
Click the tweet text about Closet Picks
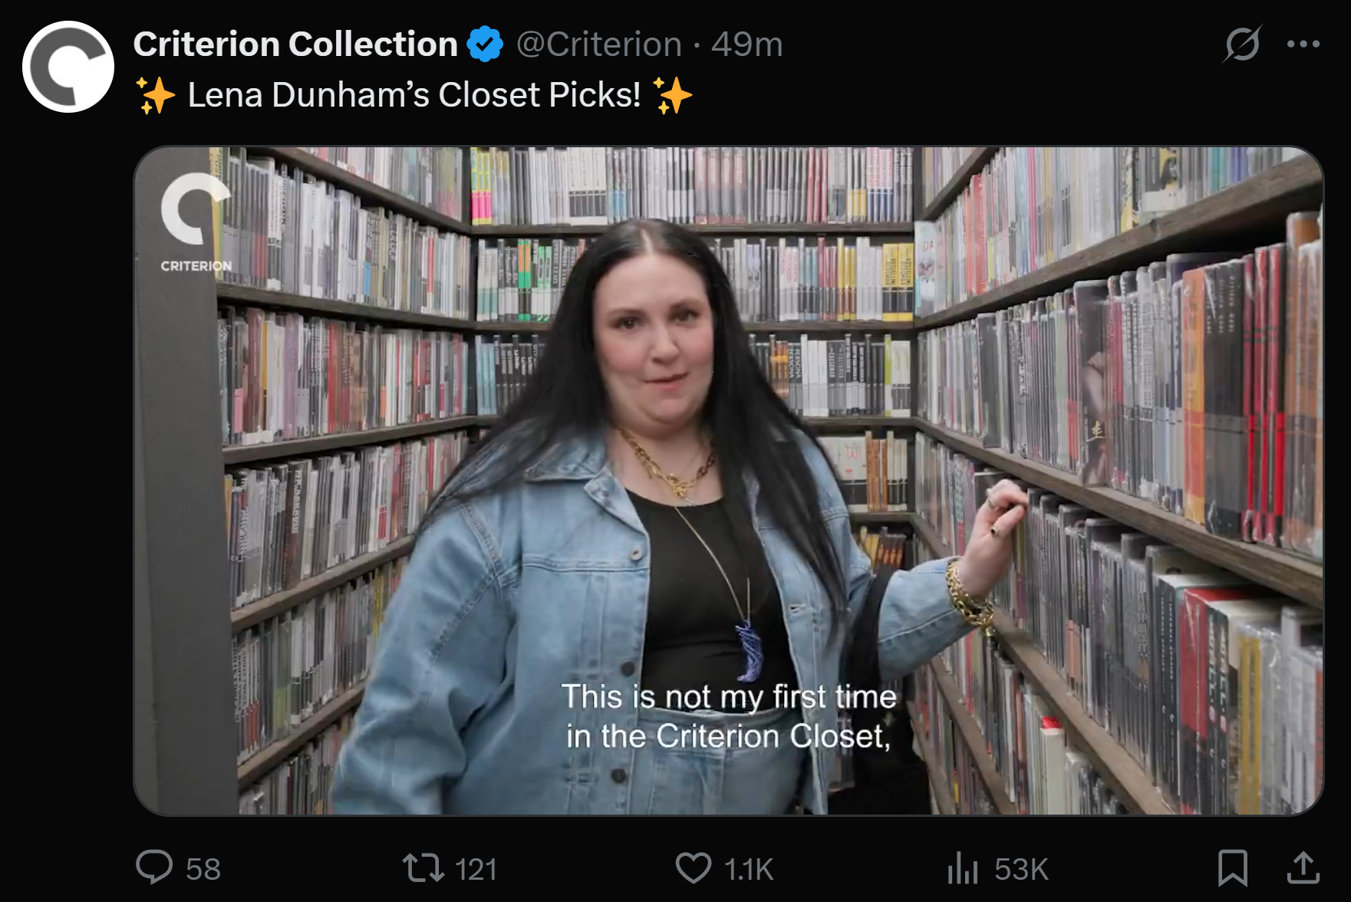(x=414, y=95)
